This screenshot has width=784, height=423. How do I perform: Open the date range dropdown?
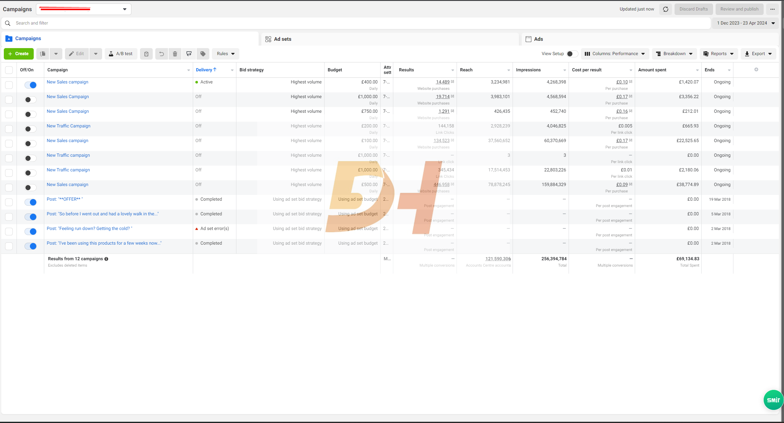click(745, 23)
